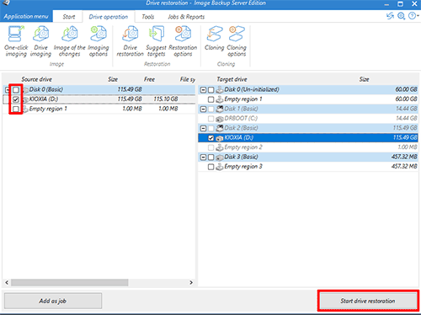Click Start drive restoration button

[368, 301]
